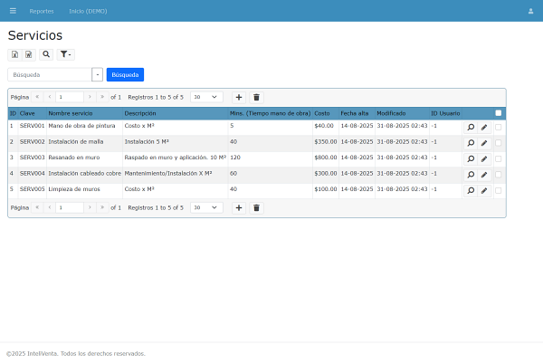Click into the Búsqueda text field

[x=50, y=75]
